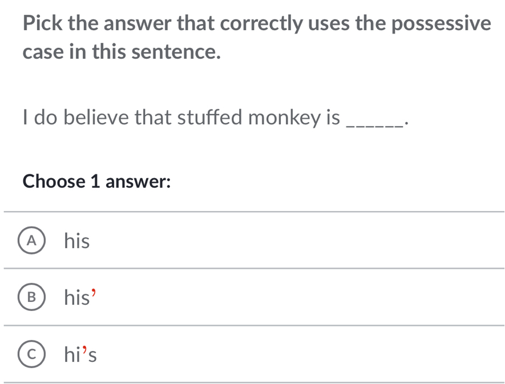
Task: Click the divider between options A and B
Action: point(253,268)
